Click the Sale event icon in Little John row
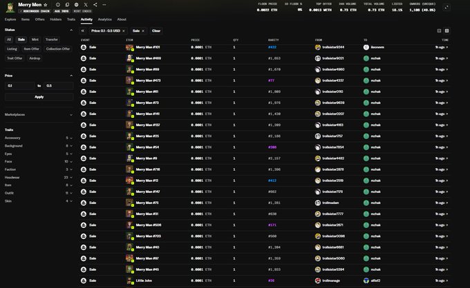 (84, 280)
